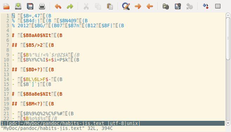This screenshot has height=132, width=231.
Task: Paste from the clipboard icon
Action: [110, 6]
